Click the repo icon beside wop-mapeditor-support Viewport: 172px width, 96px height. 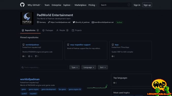click(68, 45)
